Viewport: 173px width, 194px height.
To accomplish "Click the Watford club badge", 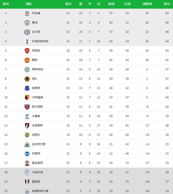I will [x=27, y=98].
